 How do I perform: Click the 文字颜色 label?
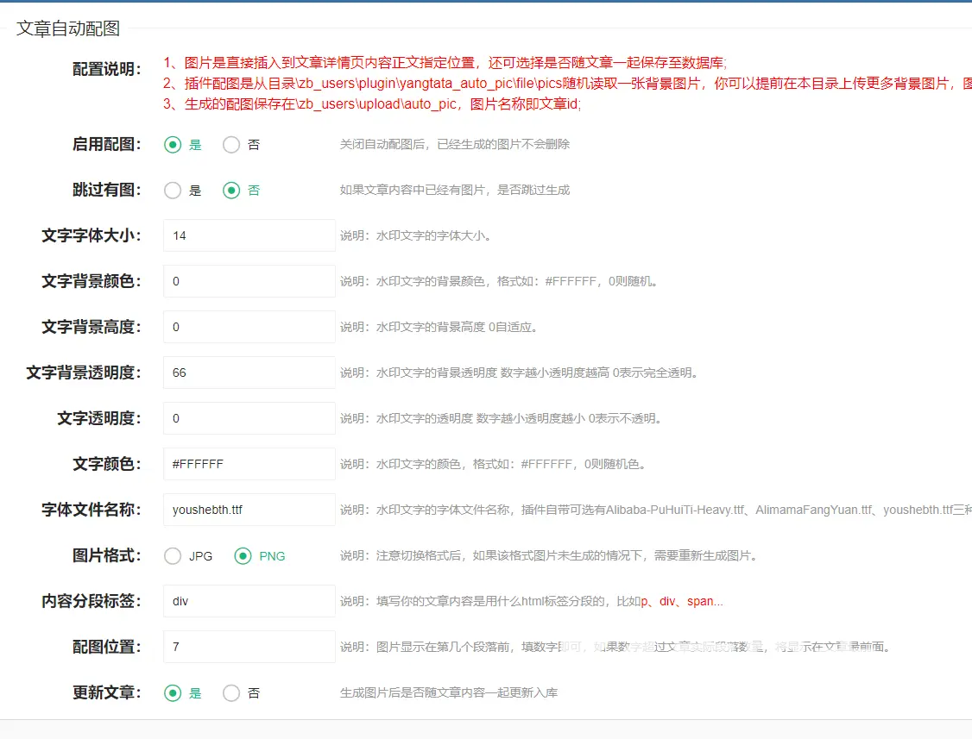pyautogui.click(x=107, y=464)
